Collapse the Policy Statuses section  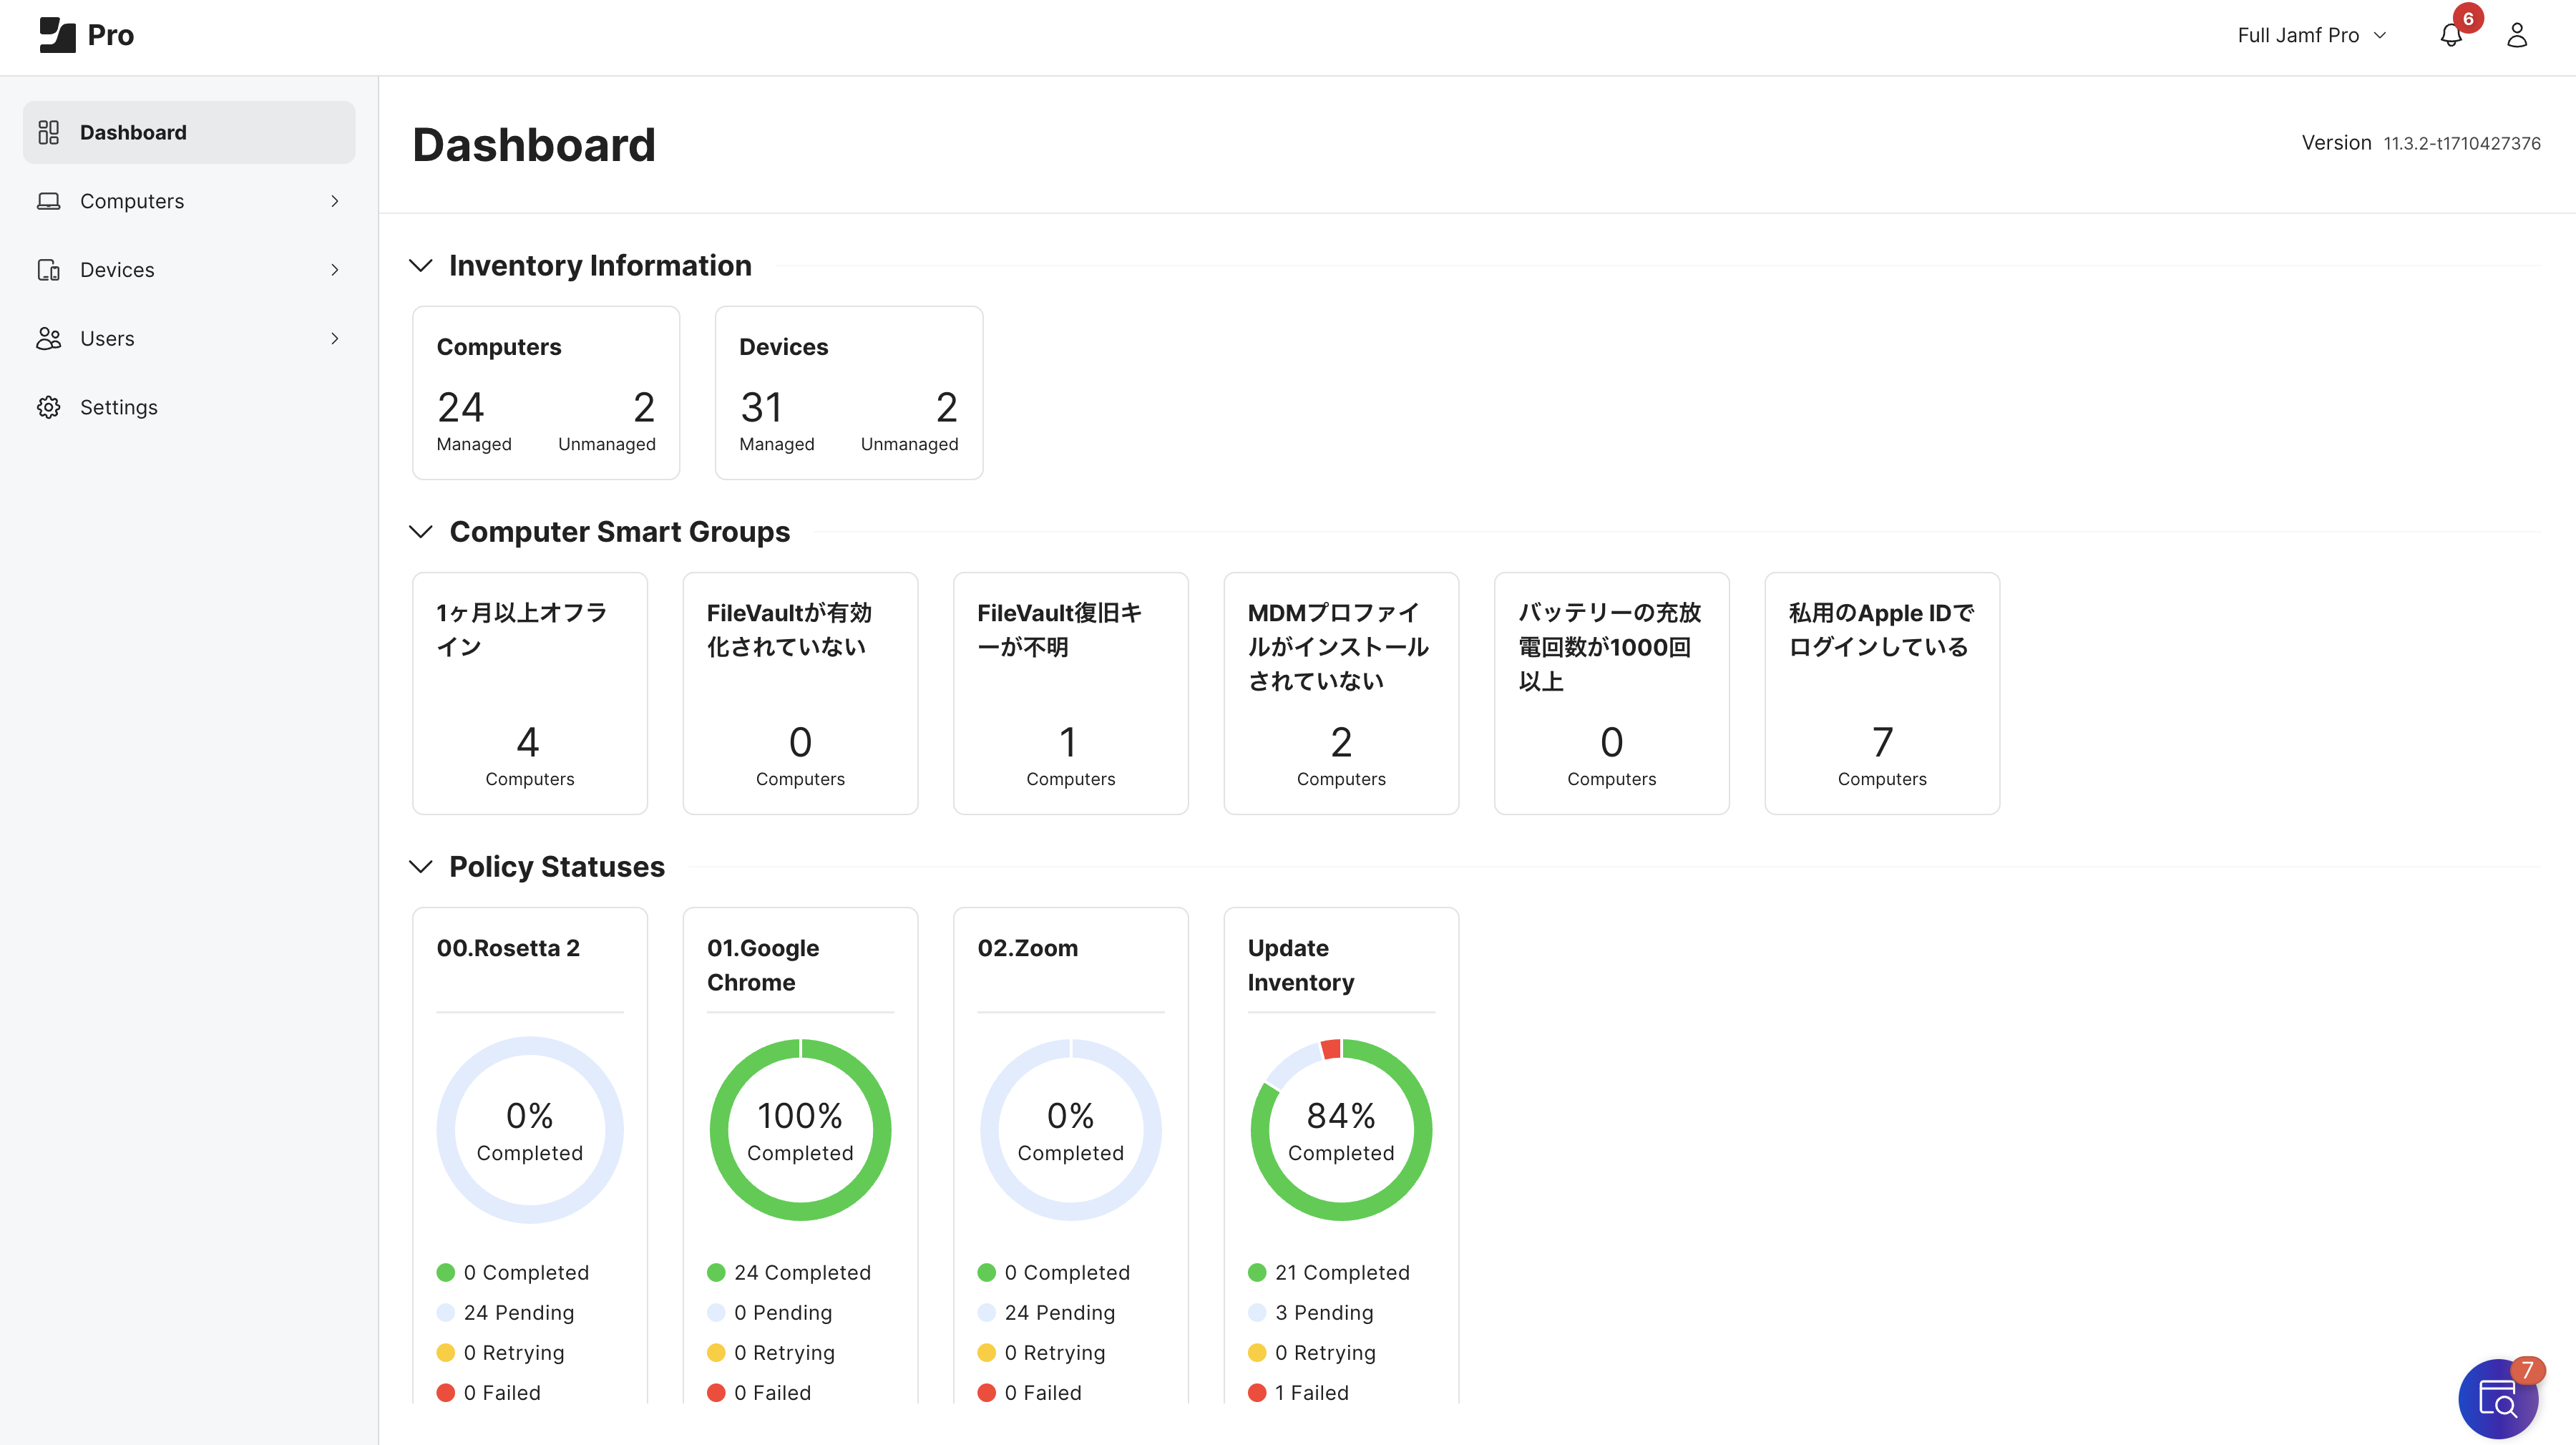pyautogui.click(x=421, y=866)
